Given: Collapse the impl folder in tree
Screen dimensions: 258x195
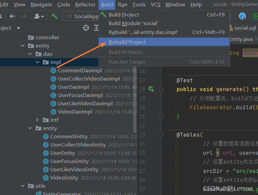Looking at the screenshot, I should (38, 62).
